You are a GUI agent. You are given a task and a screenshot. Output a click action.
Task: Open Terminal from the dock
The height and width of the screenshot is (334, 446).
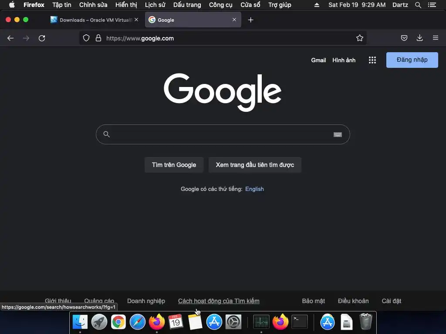coord(300,322)
